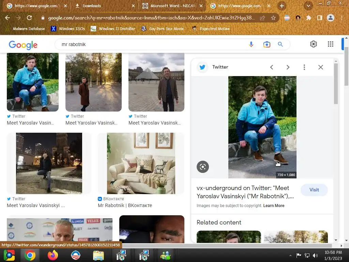
Task: Go to the Google logo homepage
Action: click(x=23, y=45)
